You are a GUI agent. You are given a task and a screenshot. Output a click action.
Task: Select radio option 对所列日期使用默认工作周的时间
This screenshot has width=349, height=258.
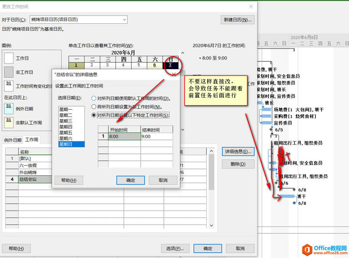point(94,98)
